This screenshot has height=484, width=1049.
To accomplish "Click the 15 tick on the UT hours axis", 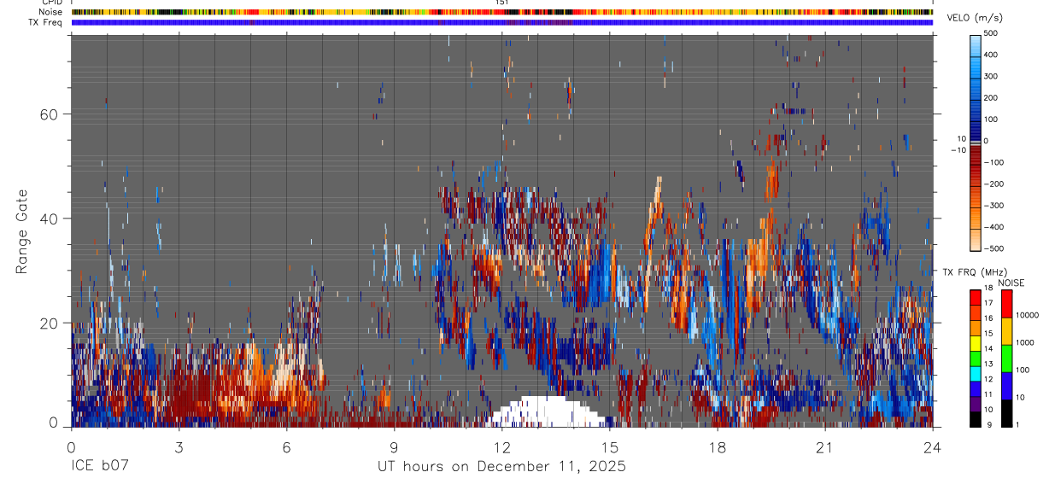I will 610,446.
